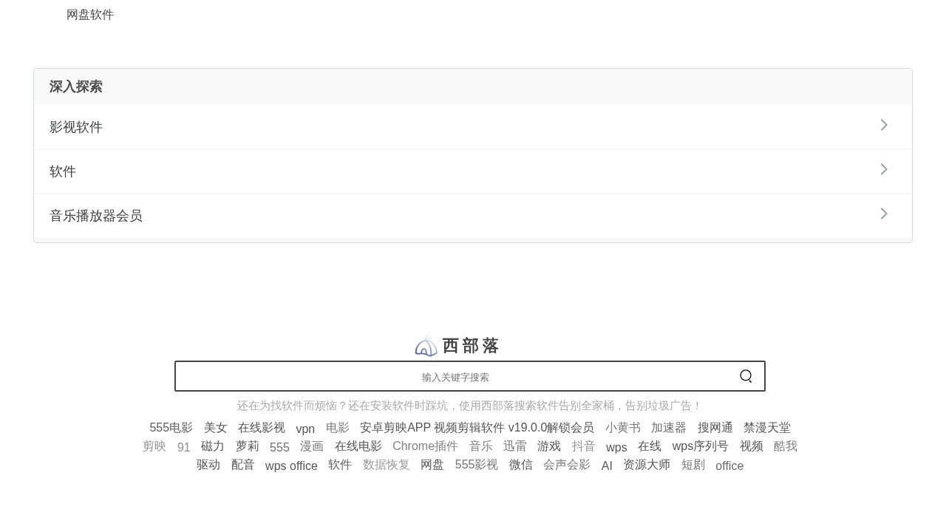This screenshot has width=946, height=532.
Task: Open the 数据恢复 keyword link
Action: [386, 465]
